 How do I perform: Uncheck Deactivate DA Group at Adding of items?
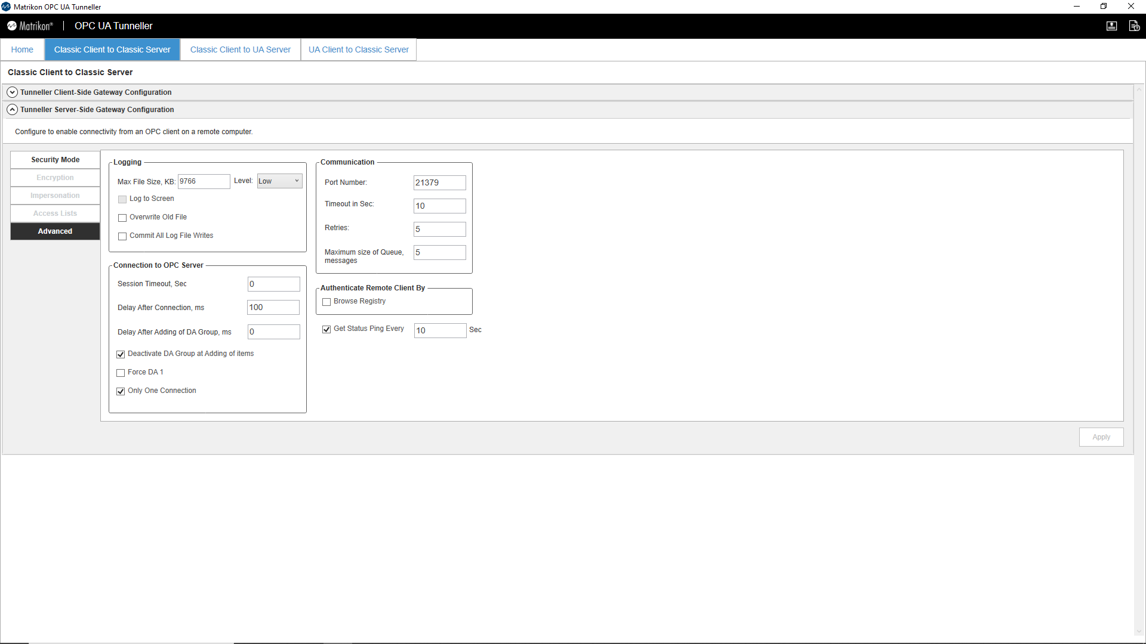(x=121, y=354)
